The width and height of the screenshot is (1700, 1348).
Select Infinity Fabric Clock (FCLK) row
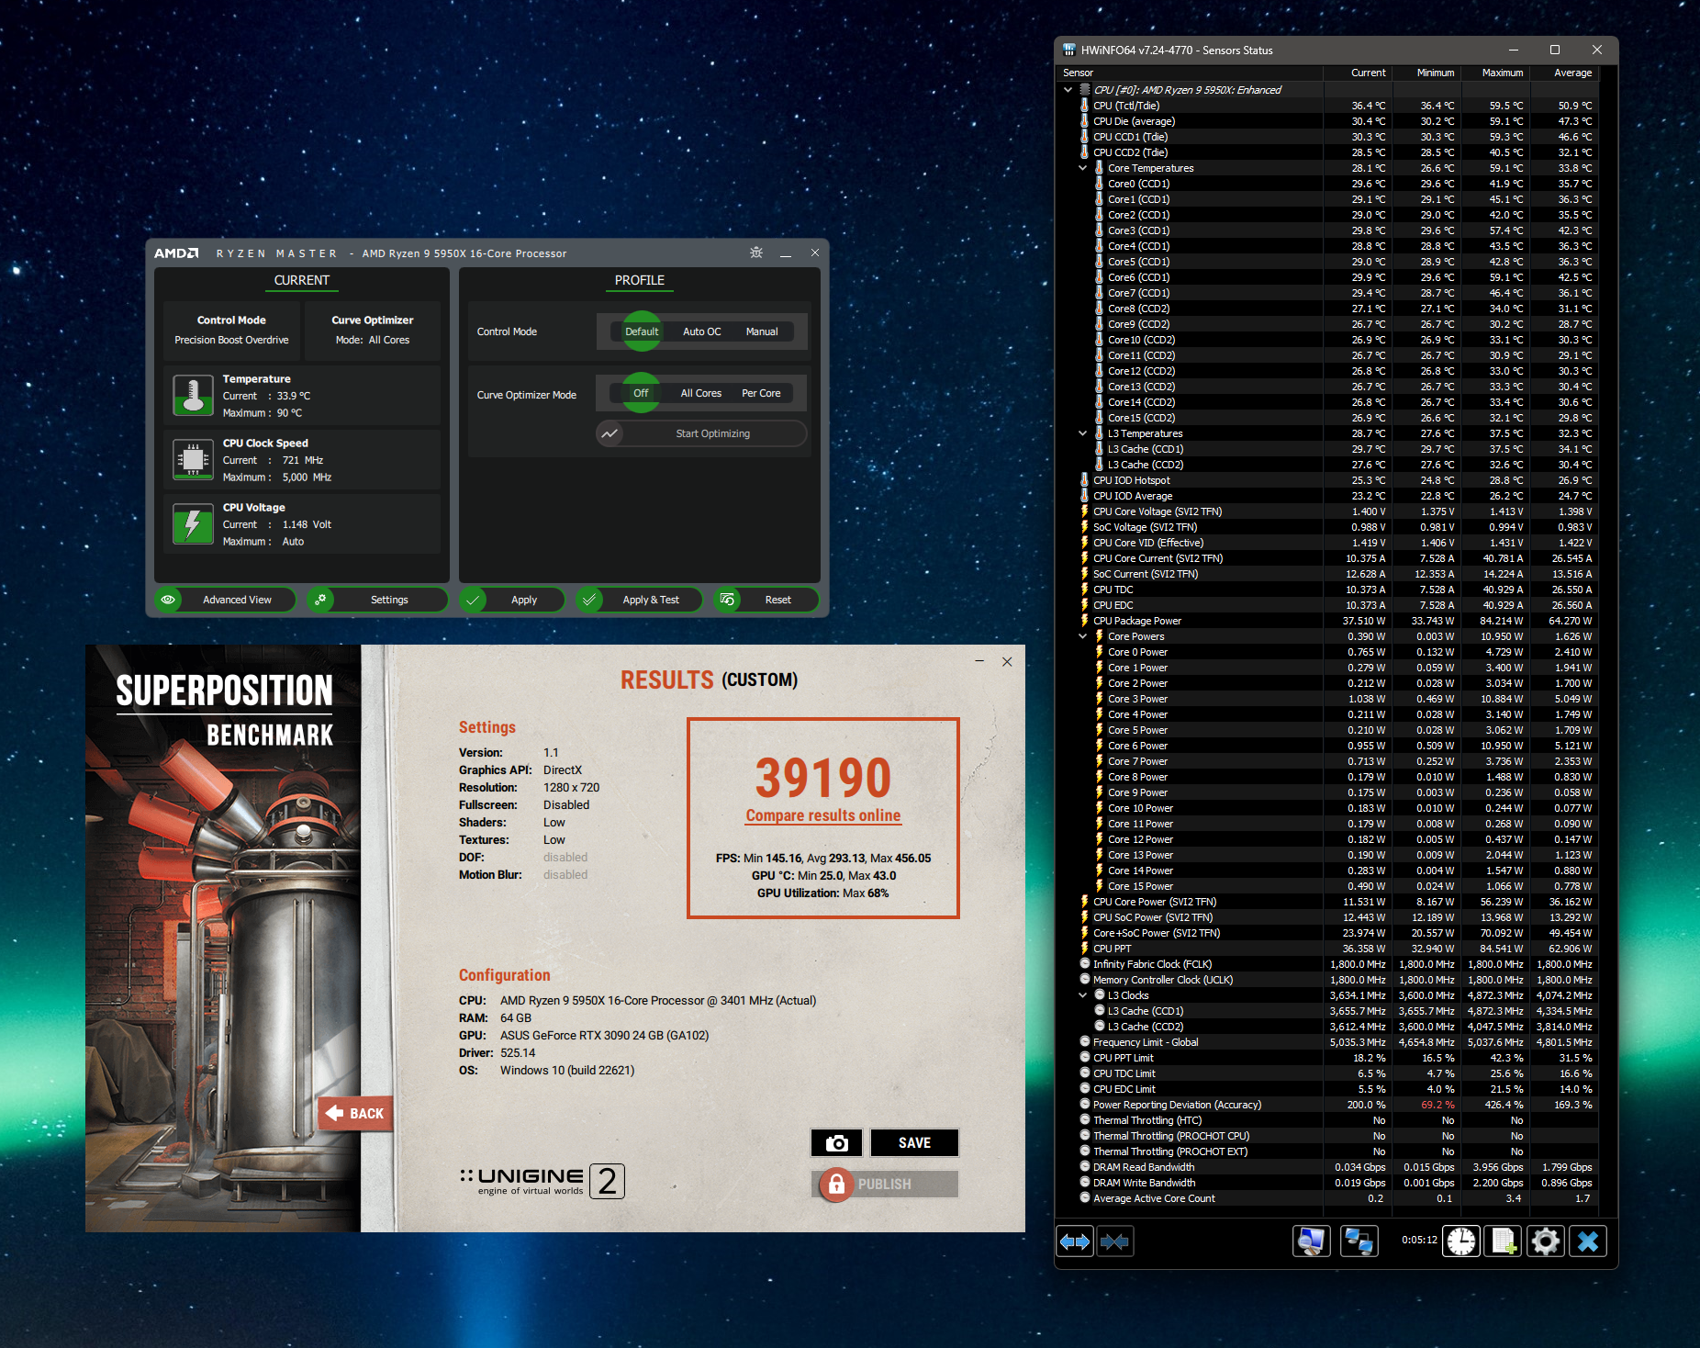[1327, 964]
